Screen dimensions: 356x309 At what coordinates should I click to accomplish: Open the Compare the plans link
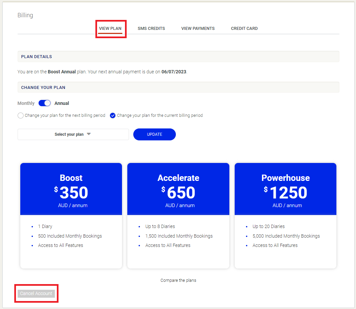point(178,280)
